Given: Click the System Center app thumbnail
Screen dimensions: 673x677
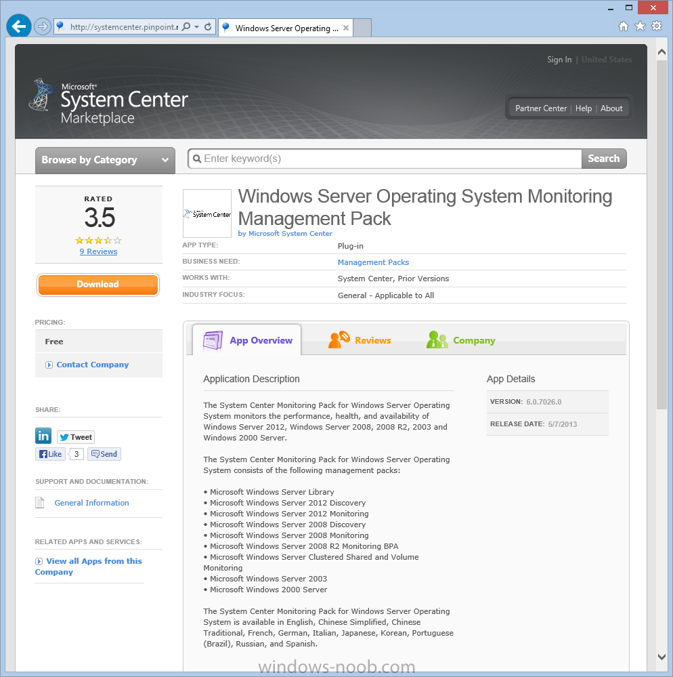Looking at the screenshot, I should click(207, 213).
